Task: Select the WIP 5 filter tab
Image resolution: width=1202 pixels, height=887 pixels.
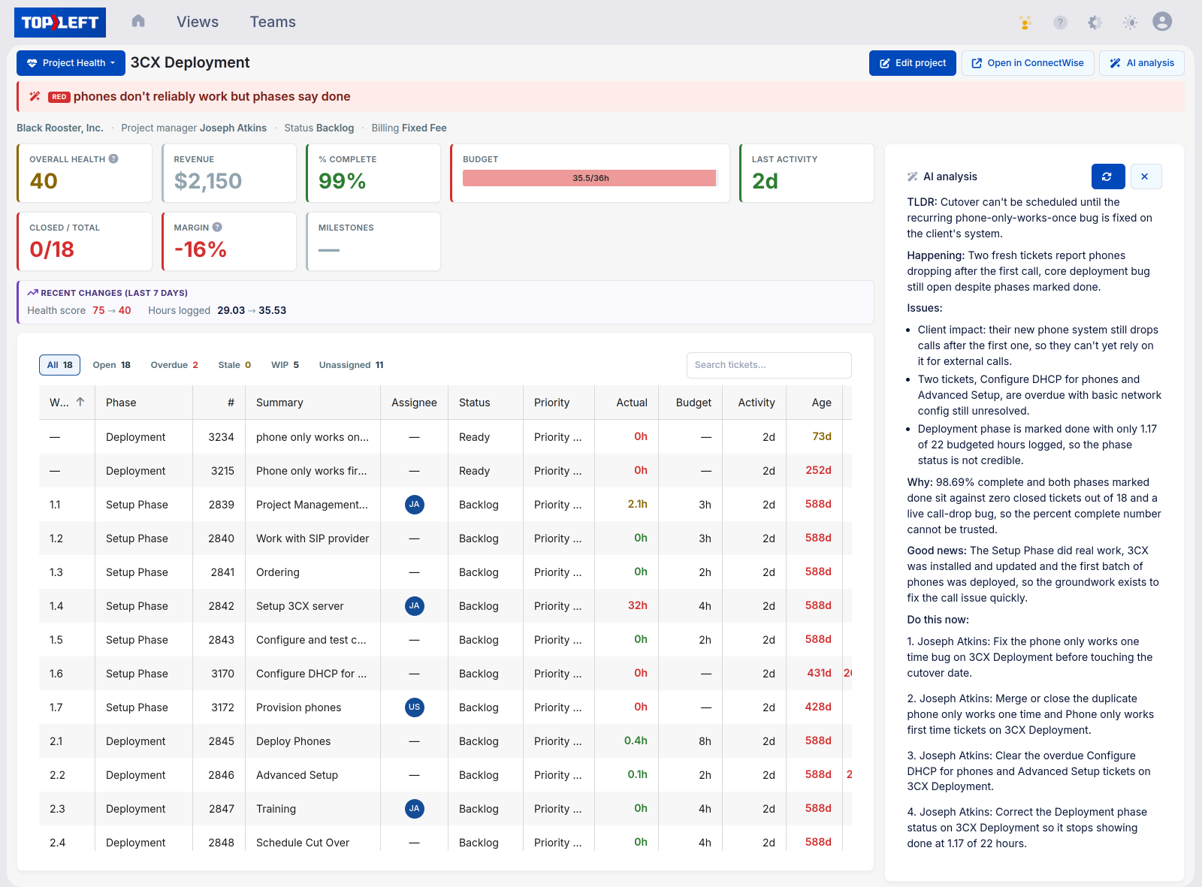Action: click(285, 365)
